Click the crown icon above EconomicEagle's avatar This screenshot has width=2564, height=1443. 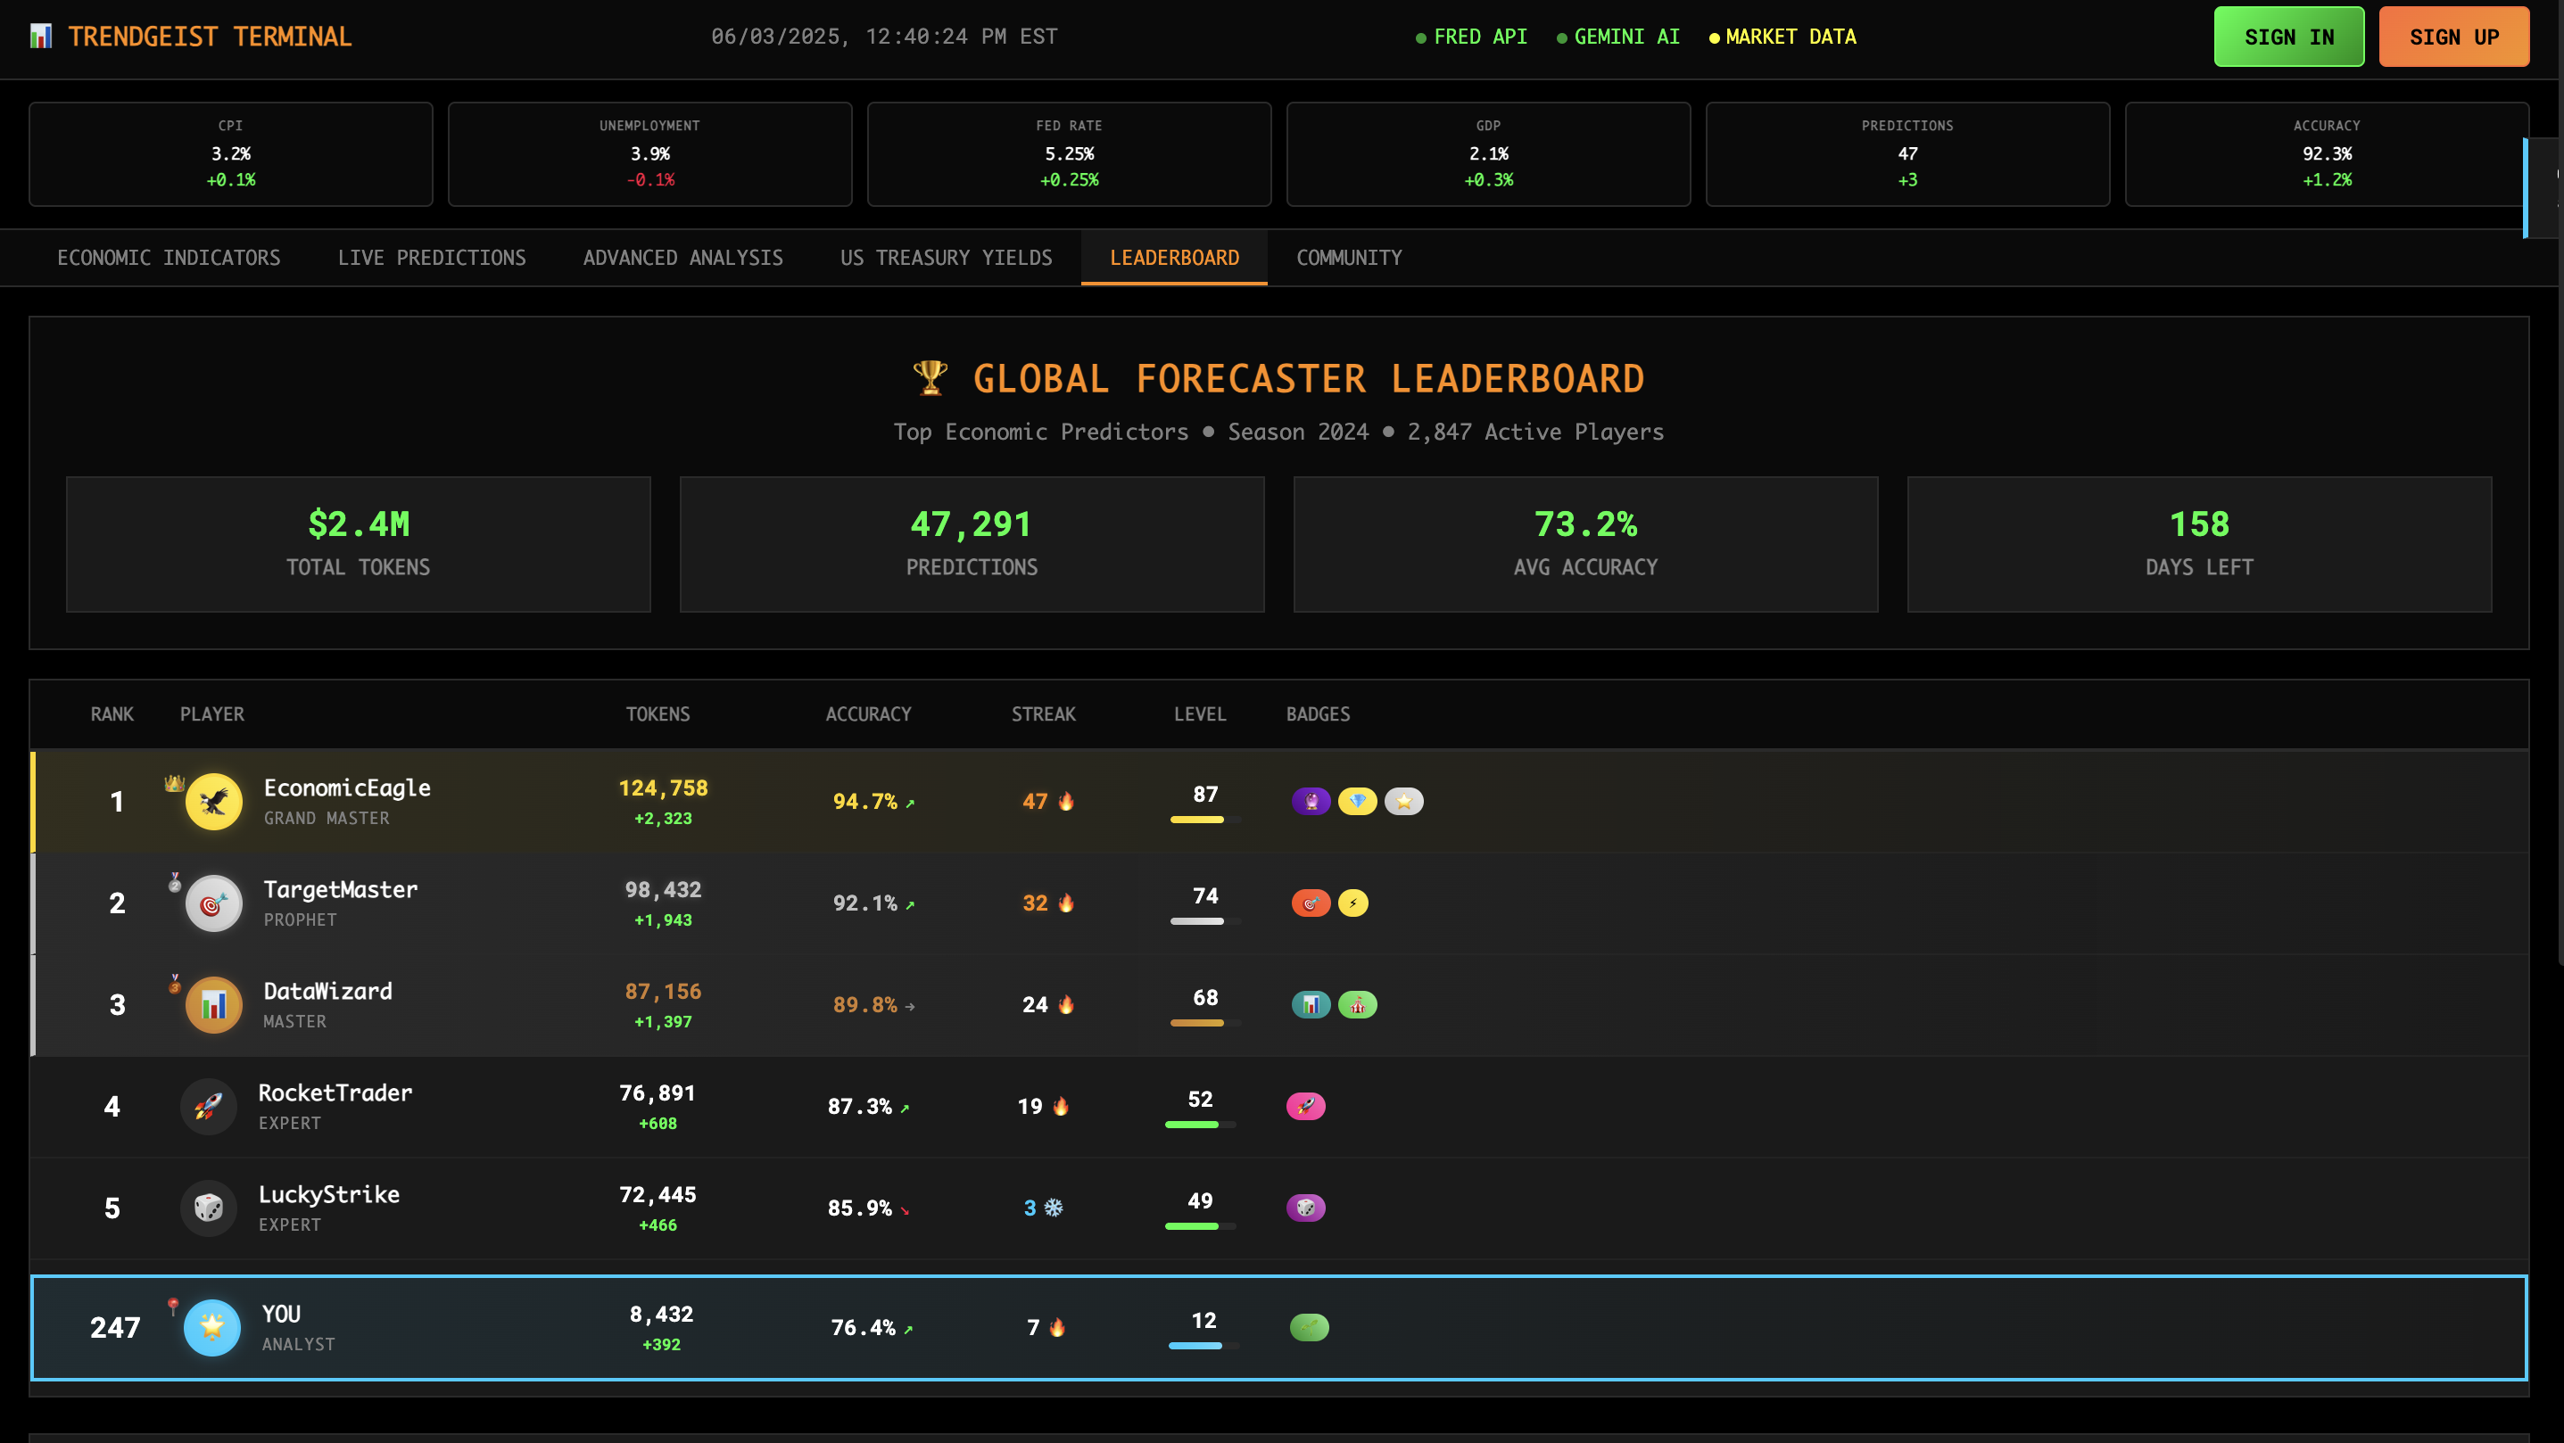tap(174, 782)
